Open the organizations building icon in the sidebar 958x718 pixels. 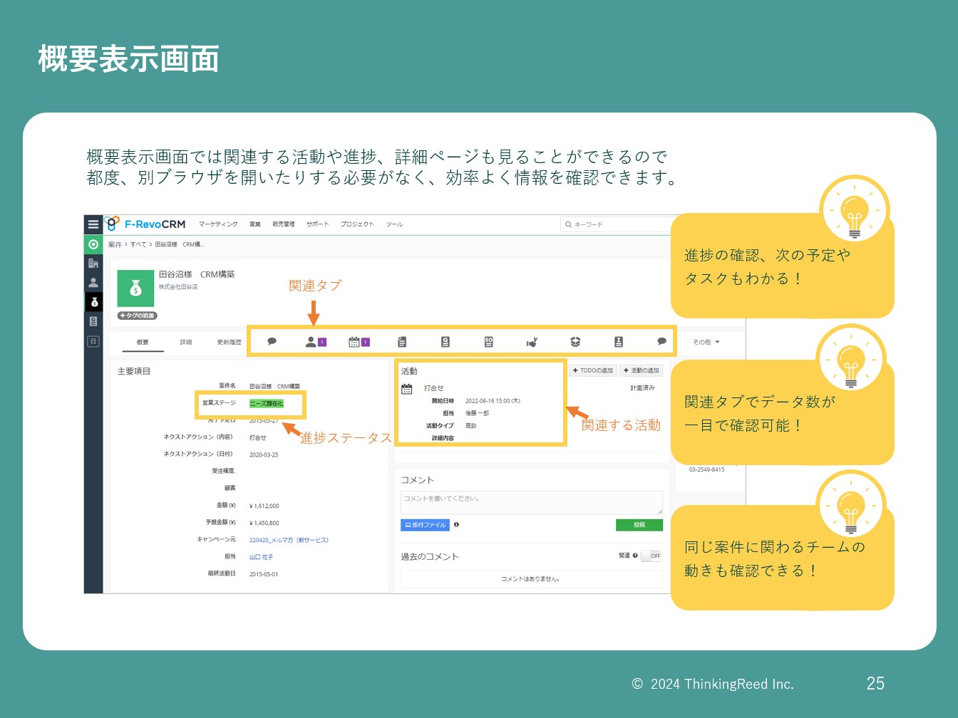[93, 264]
